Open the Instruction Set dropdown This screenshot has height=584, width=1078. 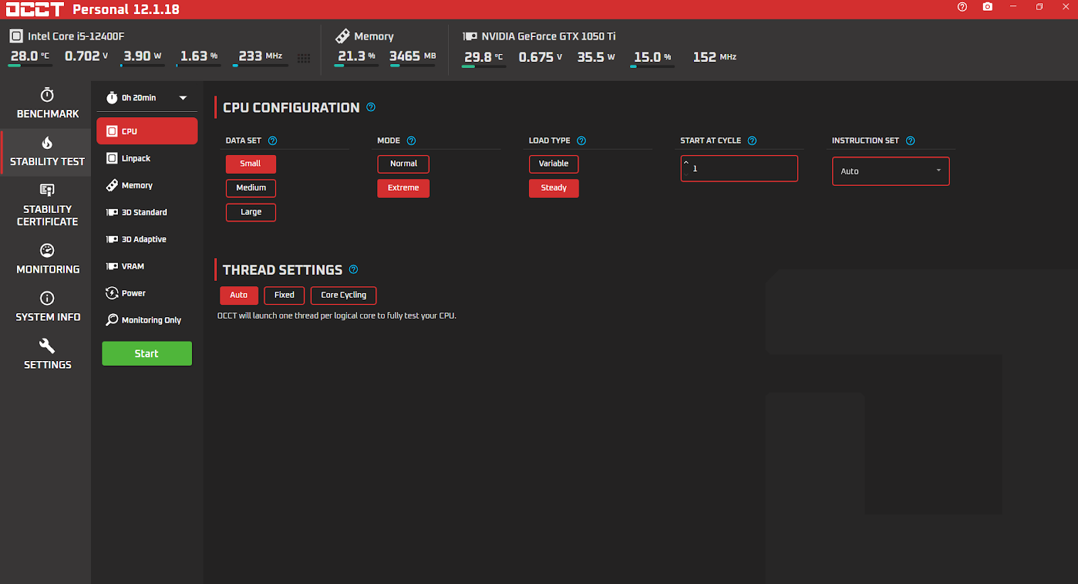point(891,171)
